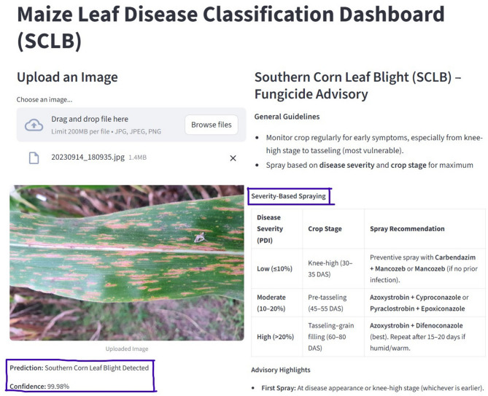Click the Upload an Image heading
Viewport: 488px width, 396px height.
point(67,77)
